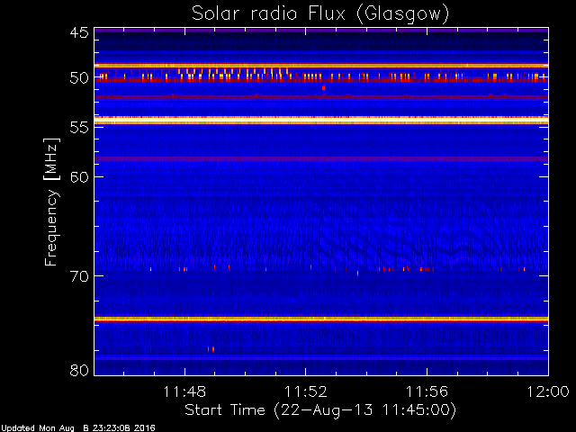Click the '55' frequency tick label
Viewport: 576px width, 432px height.
(79, 128)
